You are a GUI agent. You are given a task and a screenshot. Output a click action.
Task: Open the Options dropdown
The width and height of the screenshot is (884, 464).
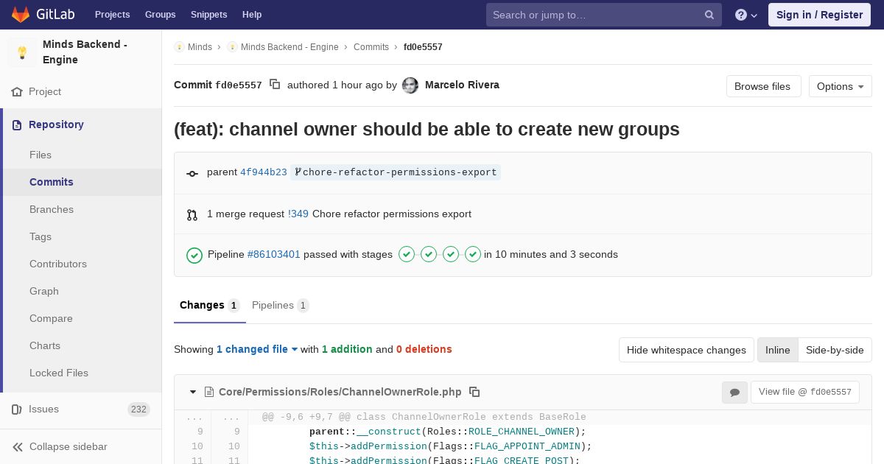click(x=841, y=86)
